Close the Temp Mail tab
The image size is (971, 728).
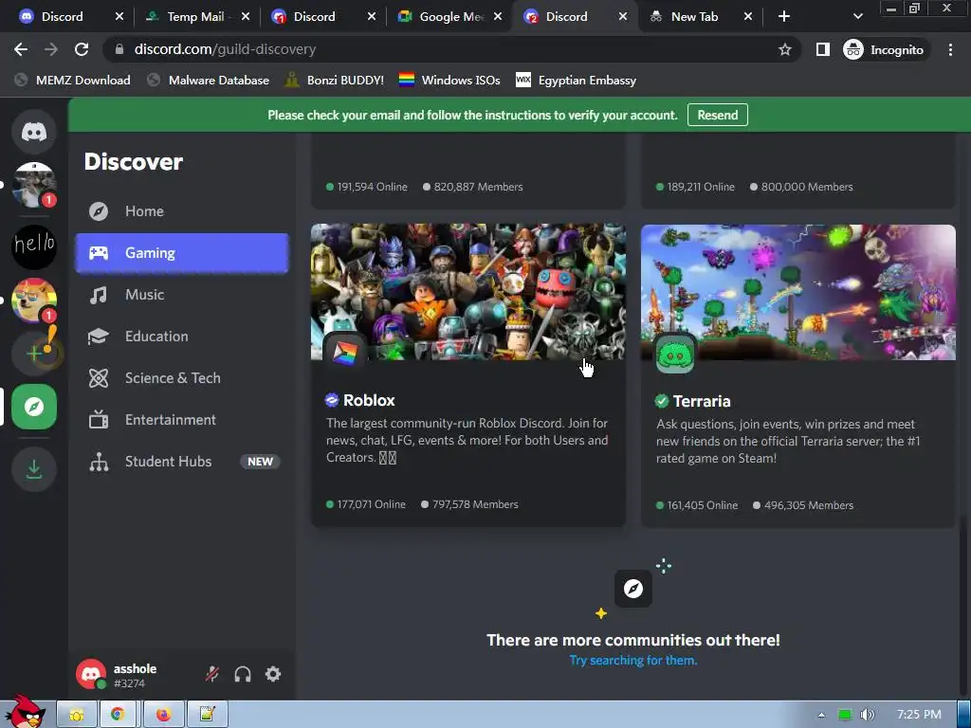[x=246, y=17]
